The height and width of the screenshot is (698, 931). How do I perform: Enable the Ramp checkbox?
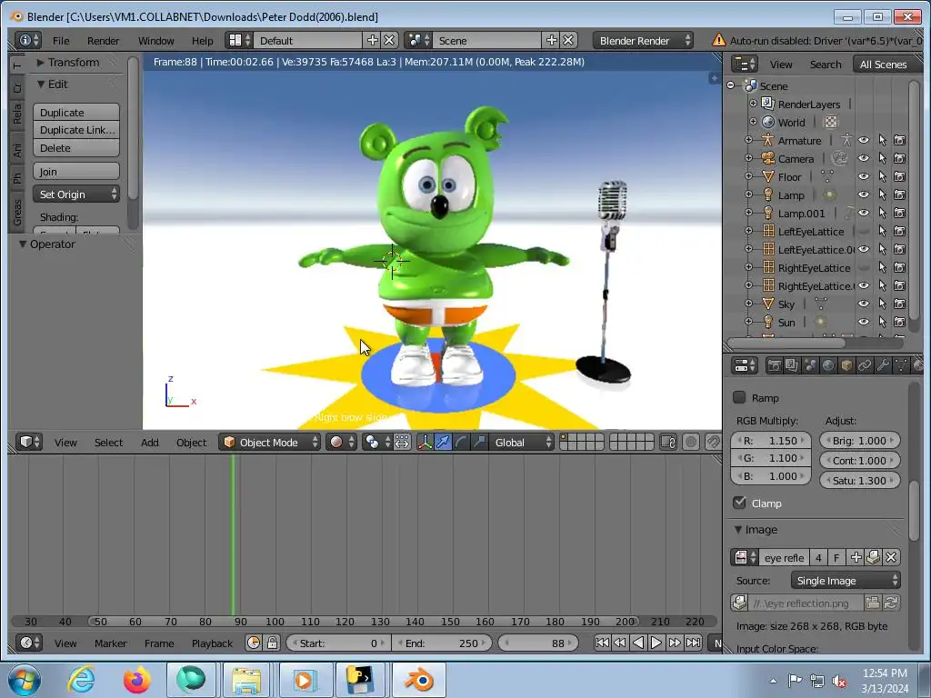(739, 397)
